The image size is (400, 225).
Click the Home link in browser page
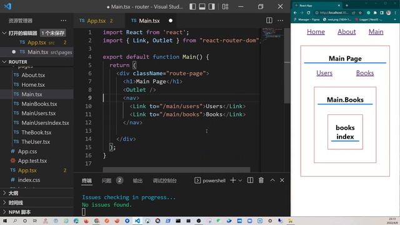316,32
